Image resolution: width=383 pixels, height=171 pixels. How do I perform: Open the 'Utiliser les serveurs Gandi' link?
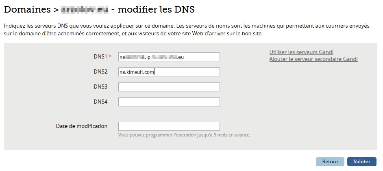[301, 52]
